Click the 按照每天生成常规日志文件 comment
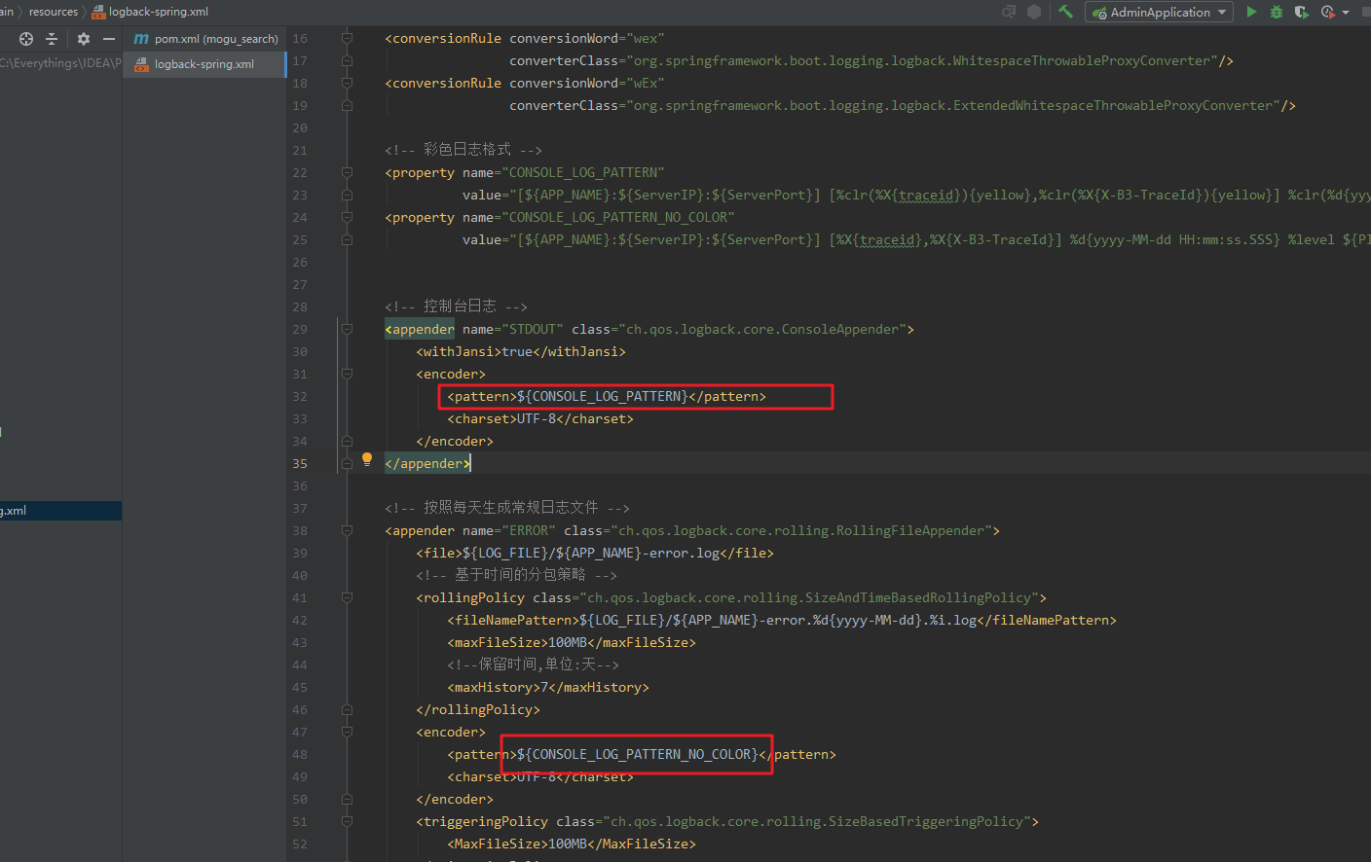Screen dimensions: 1371x862 tap(507, 508)
